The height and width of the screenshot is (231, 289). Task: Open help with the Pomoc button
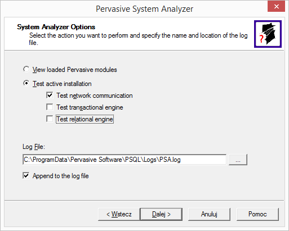pyautogui.click(x=257, y=214)
